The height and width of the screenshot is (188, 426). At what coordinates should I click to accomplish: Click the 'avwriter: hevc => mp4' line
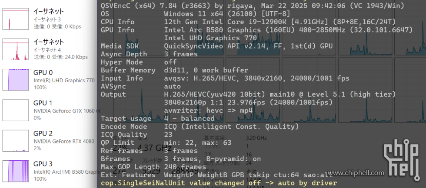pyautogui.click(x=208, y=110)
